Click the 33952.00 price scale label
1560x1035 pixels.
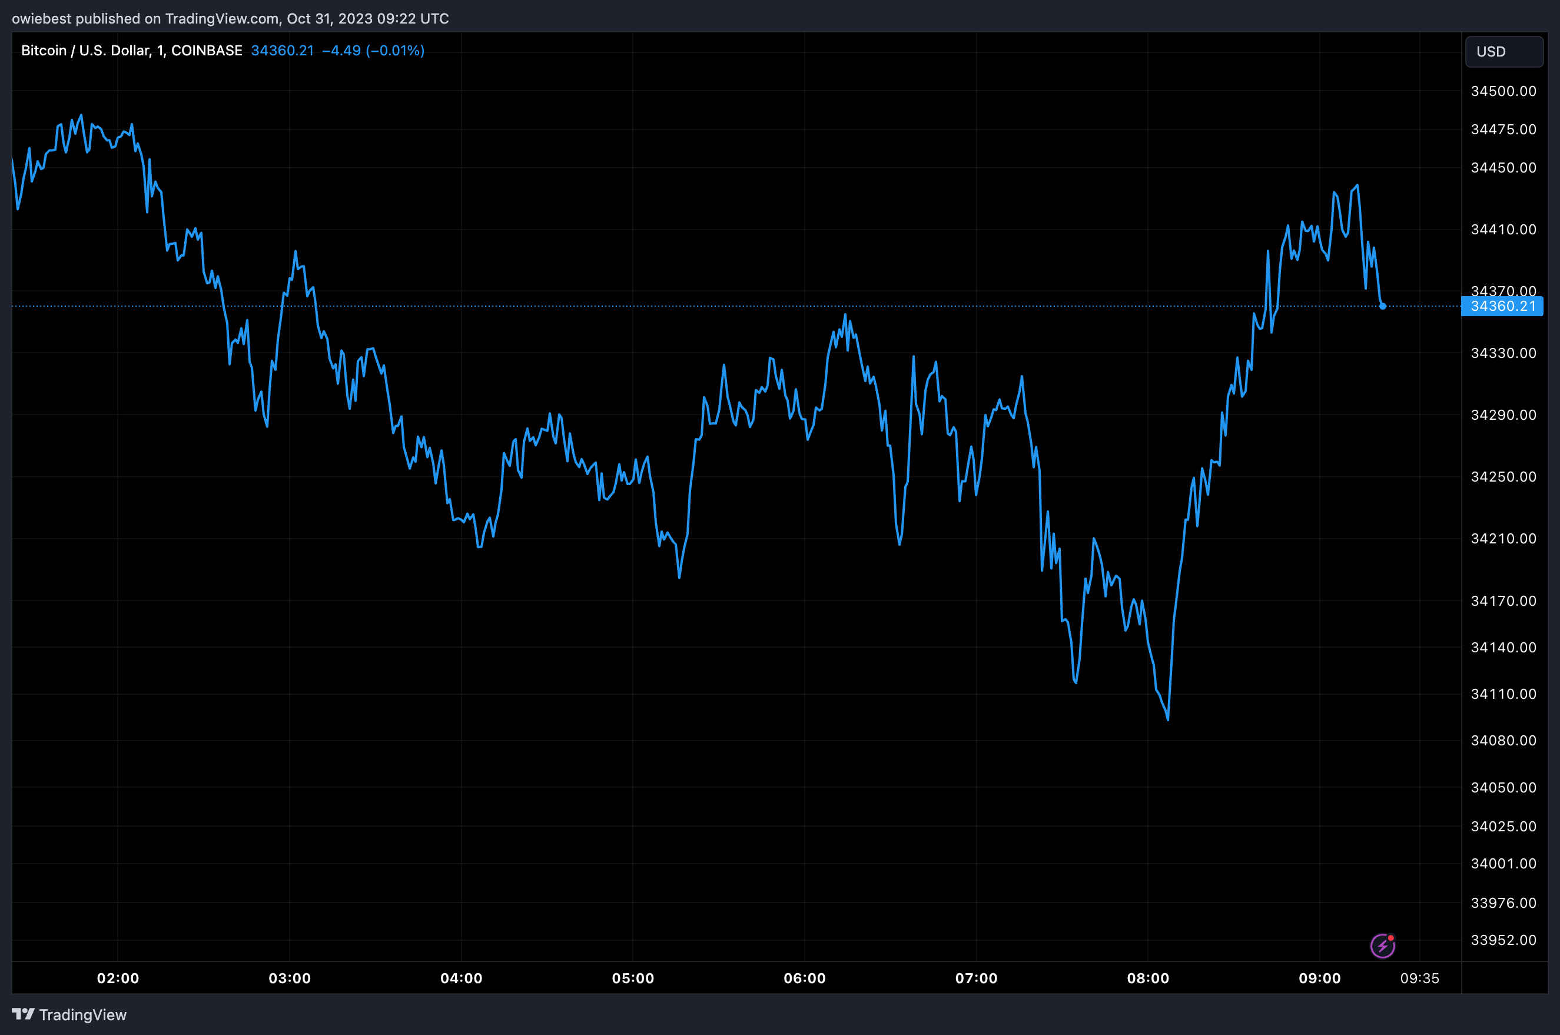click(1503, 940)
